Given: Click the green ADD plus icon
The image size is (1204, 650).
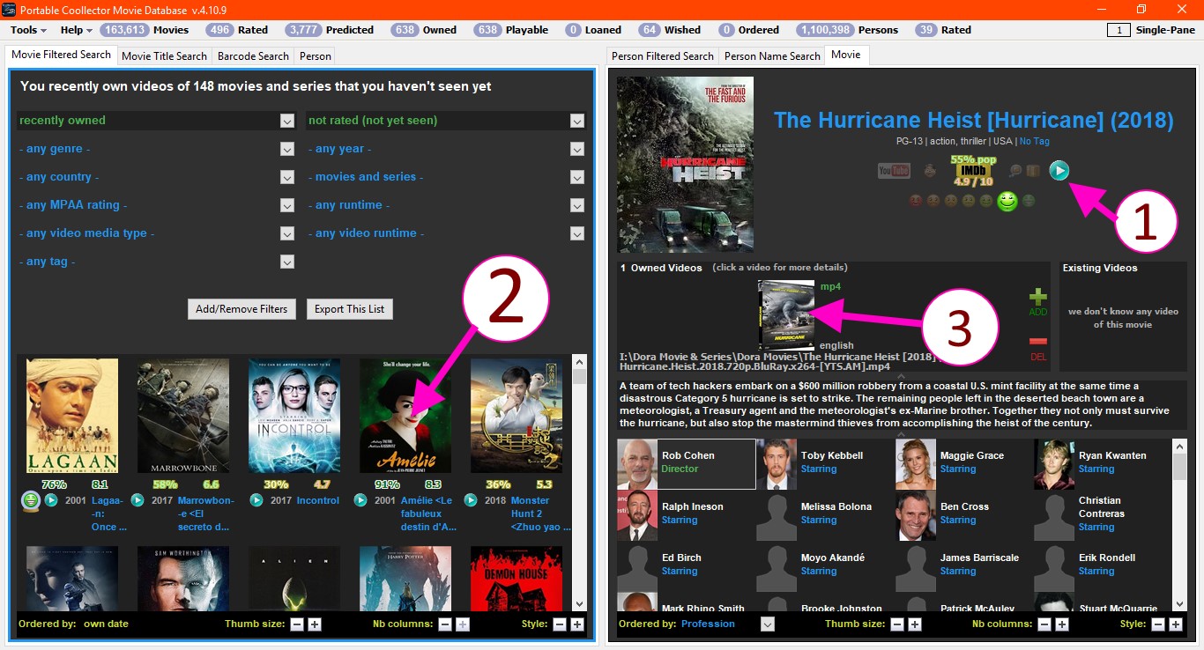Looking at the screenshot, I should click(1038, 299).
